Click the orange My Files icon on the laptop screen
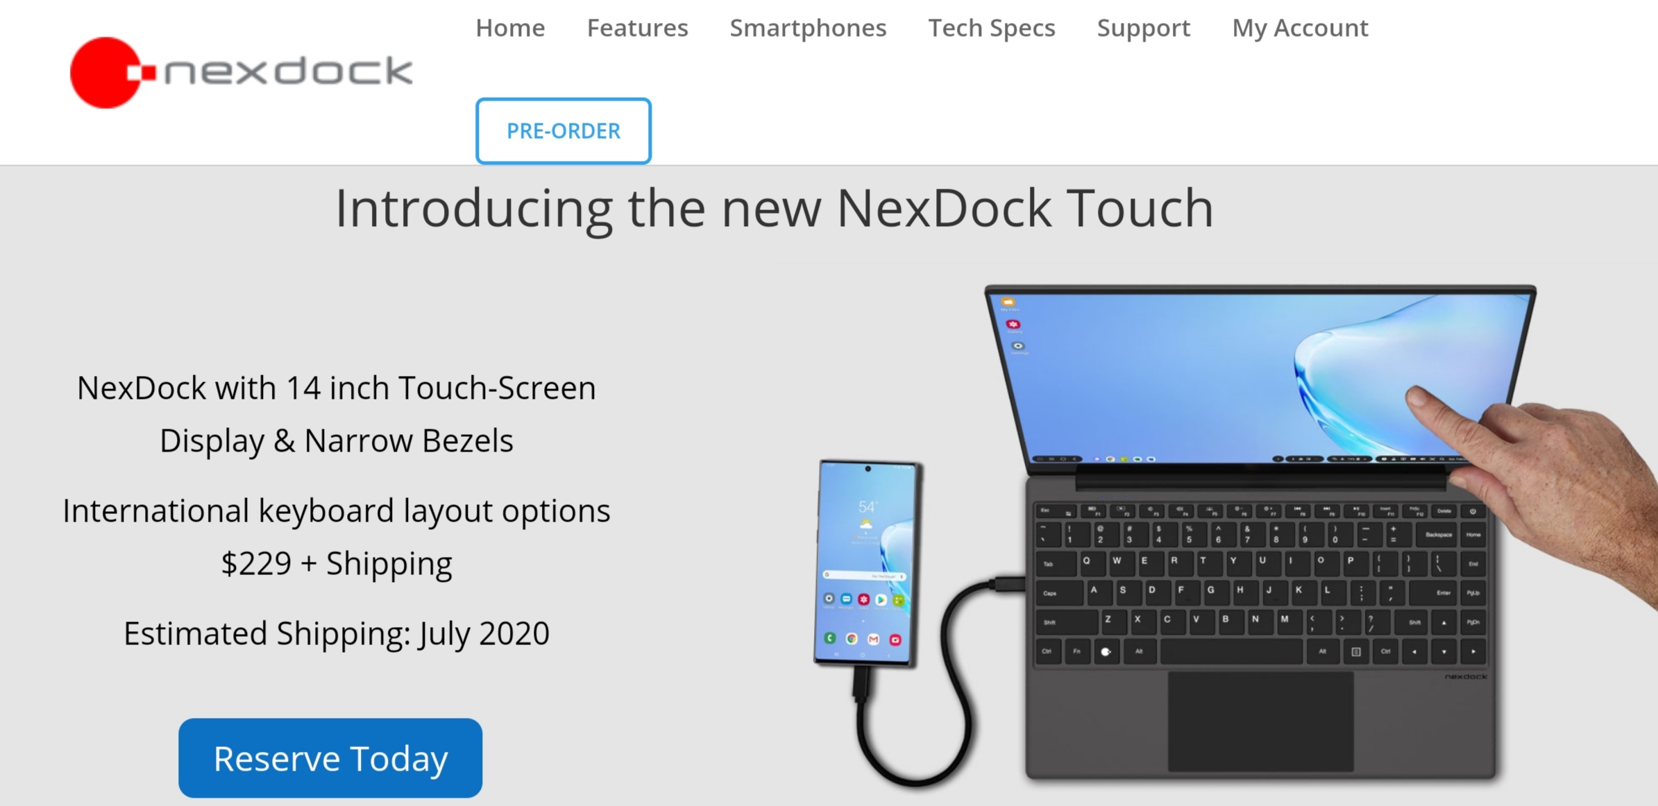Viewport: 1658px width, 806px height. pos(1008,302)
